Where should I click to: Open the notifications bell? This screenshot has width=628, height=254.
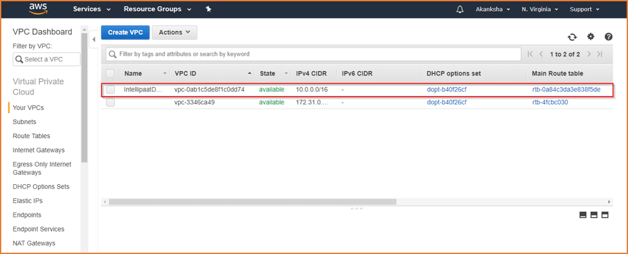pos(460,9)
